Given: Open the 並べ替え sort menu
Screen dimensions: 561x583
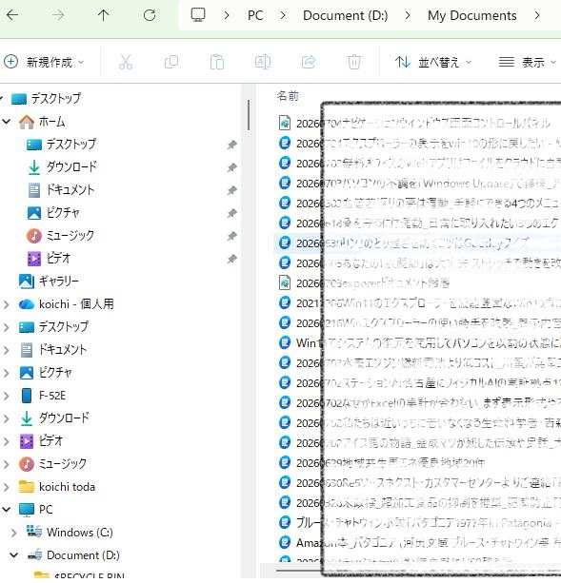Looking at the screenshot, I should pyautogui.click(x=433, y=62).
